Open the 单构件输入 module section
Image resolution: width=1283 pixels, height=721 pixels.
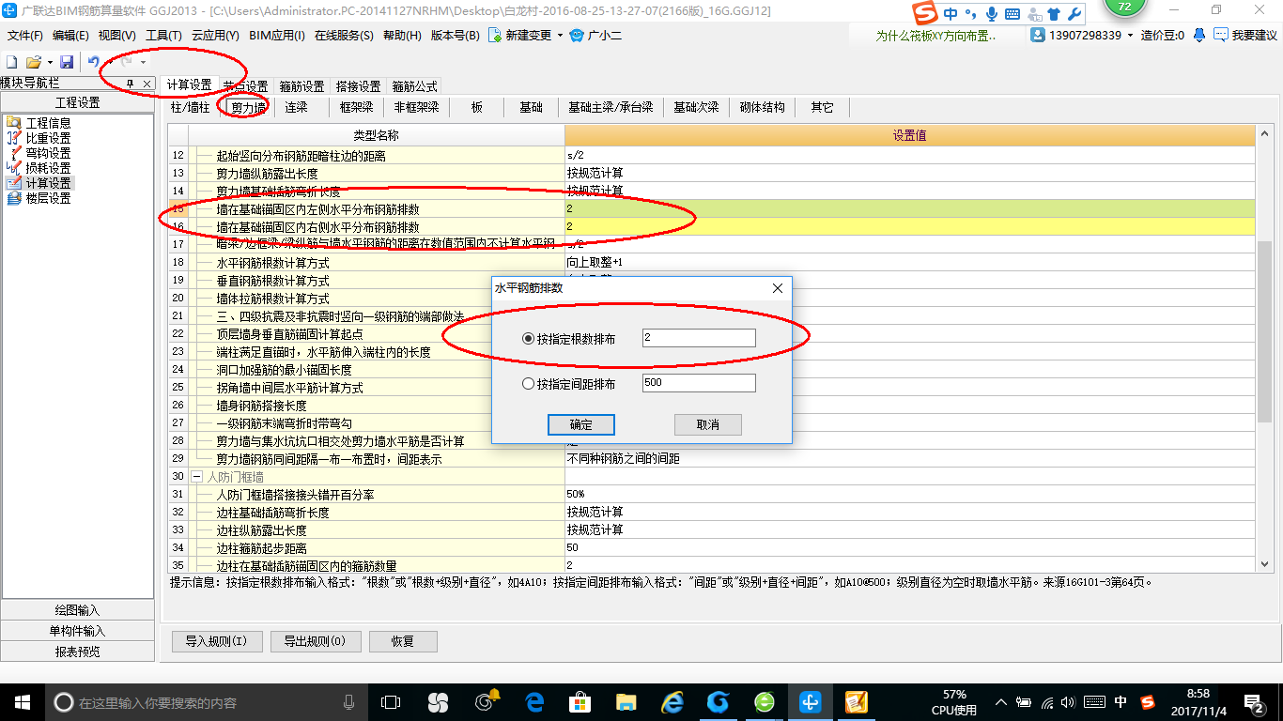[78, 631]
